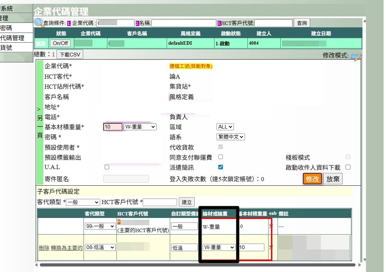Click the orange arrow icon in the 99-一般 row
The height and width of the screenshot is (272, 386).
(x=119, y=222)
